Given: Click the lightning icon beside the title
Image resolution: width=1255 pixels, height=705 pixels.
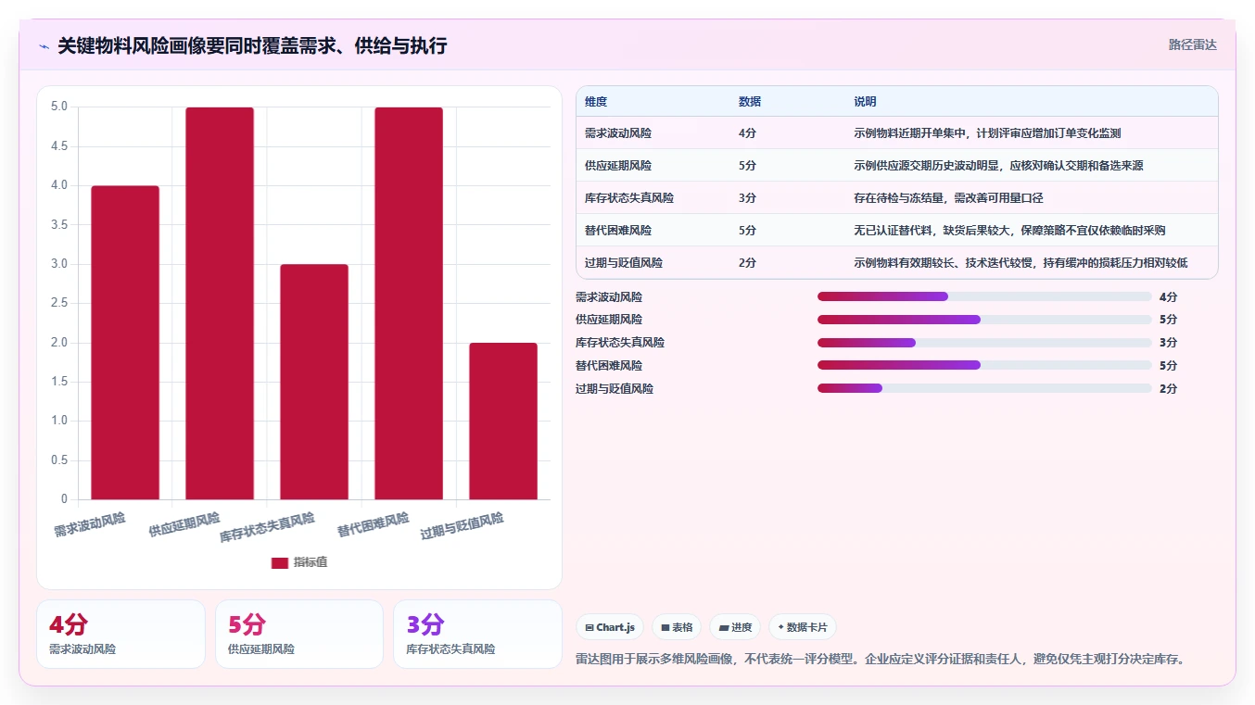Looking at the screenshot, I should [x=44, y=46].
